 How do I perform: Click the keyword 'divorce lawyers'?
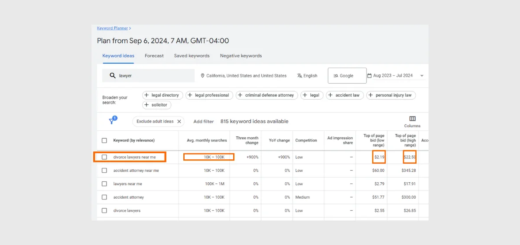pos(127,211)
